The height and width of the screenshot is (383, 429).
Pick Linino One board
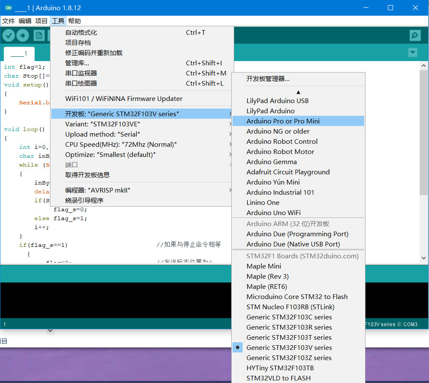point(298,202)
